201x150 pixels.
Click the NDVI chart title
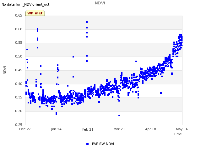(x=100, y=3)
